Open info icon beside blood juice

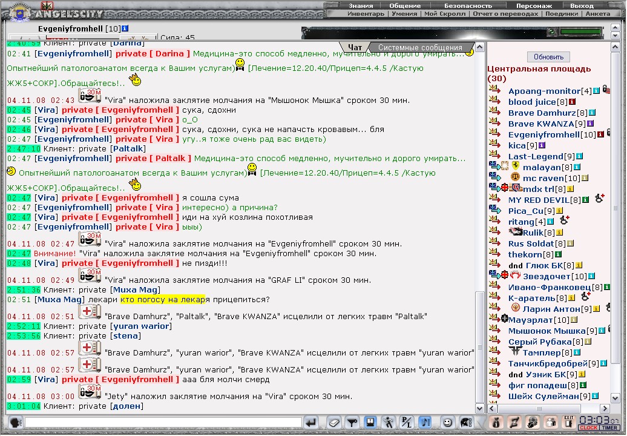click(572, 102)
